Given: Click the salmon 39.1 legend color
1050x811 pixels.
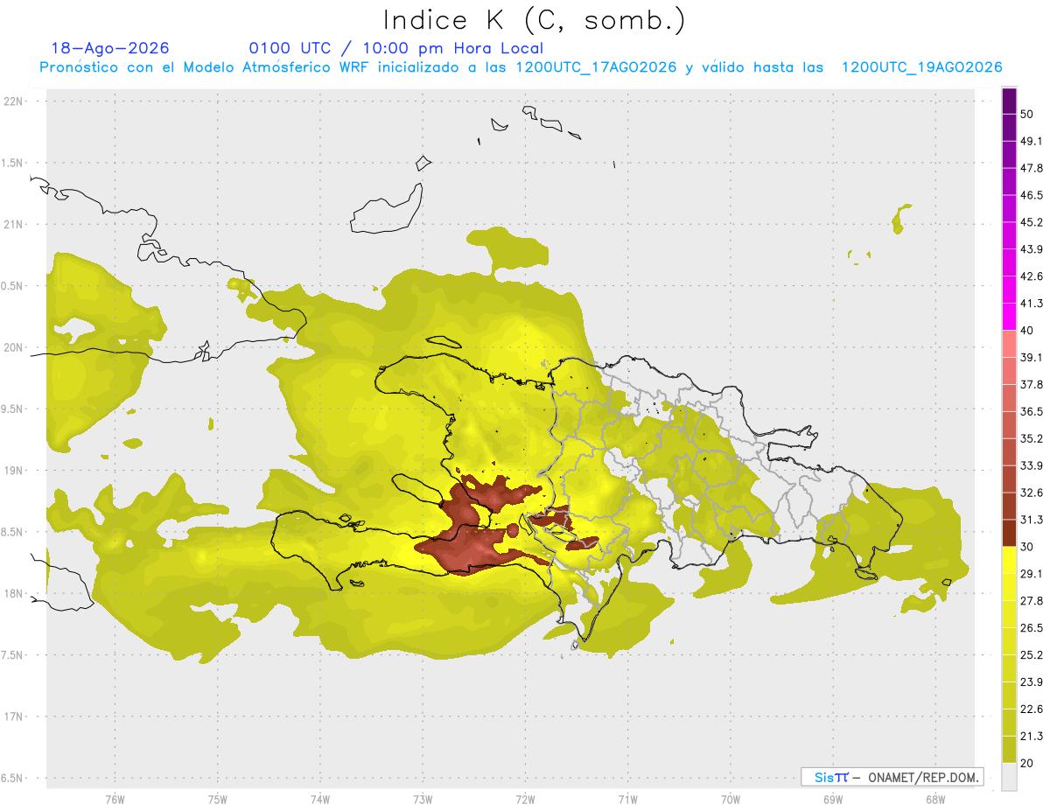Looking at the screenshot, I should (1009, 343).
